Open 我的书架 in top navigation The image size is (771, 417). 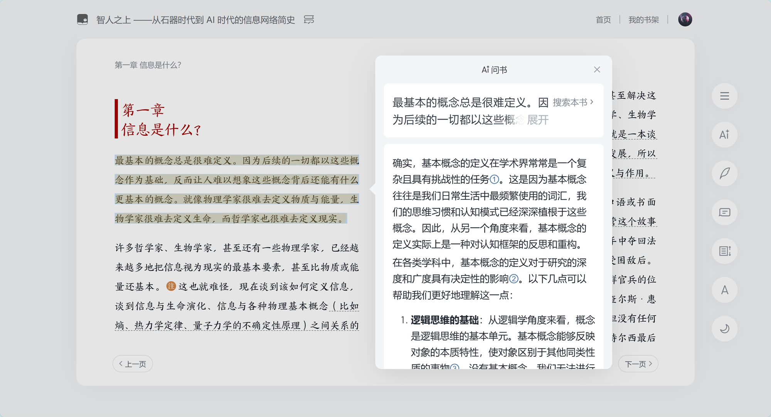pos(643,20)
